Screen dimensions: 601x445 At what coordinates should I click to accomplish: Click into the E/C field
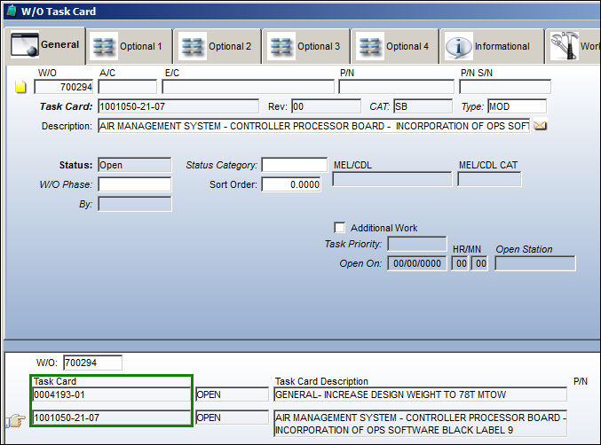pyautogui.click(x=248, y=87)
